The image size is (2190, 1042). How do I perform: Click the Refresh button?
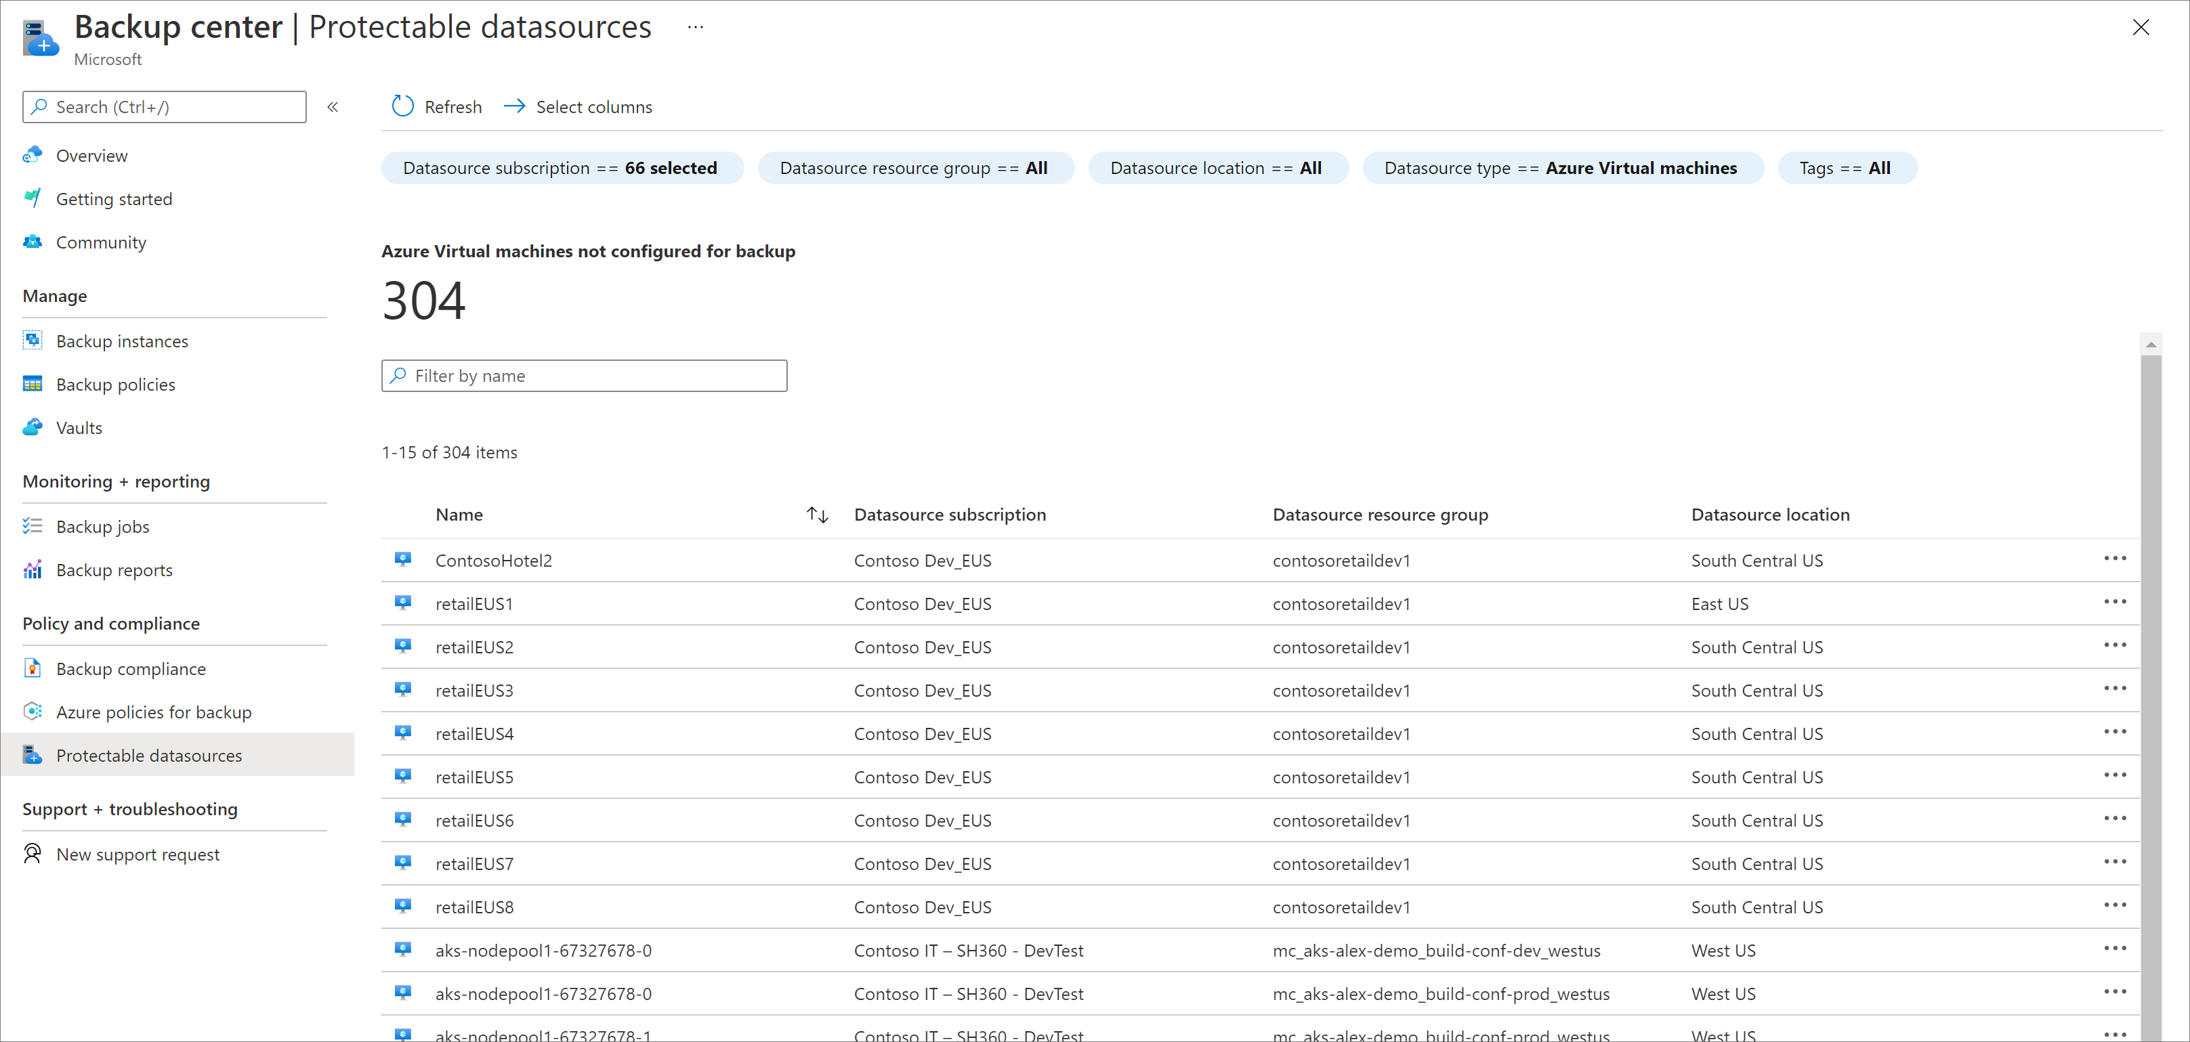coord(437,106)
